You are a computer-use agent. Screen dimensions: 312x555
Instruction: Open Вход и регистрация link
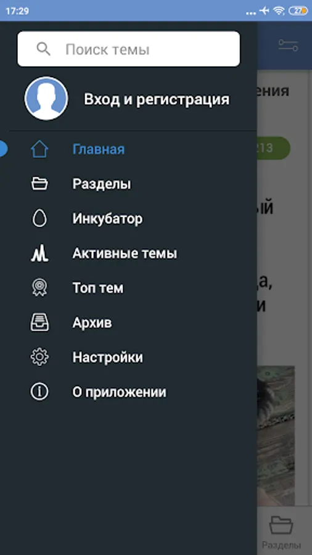click(157, 99)
